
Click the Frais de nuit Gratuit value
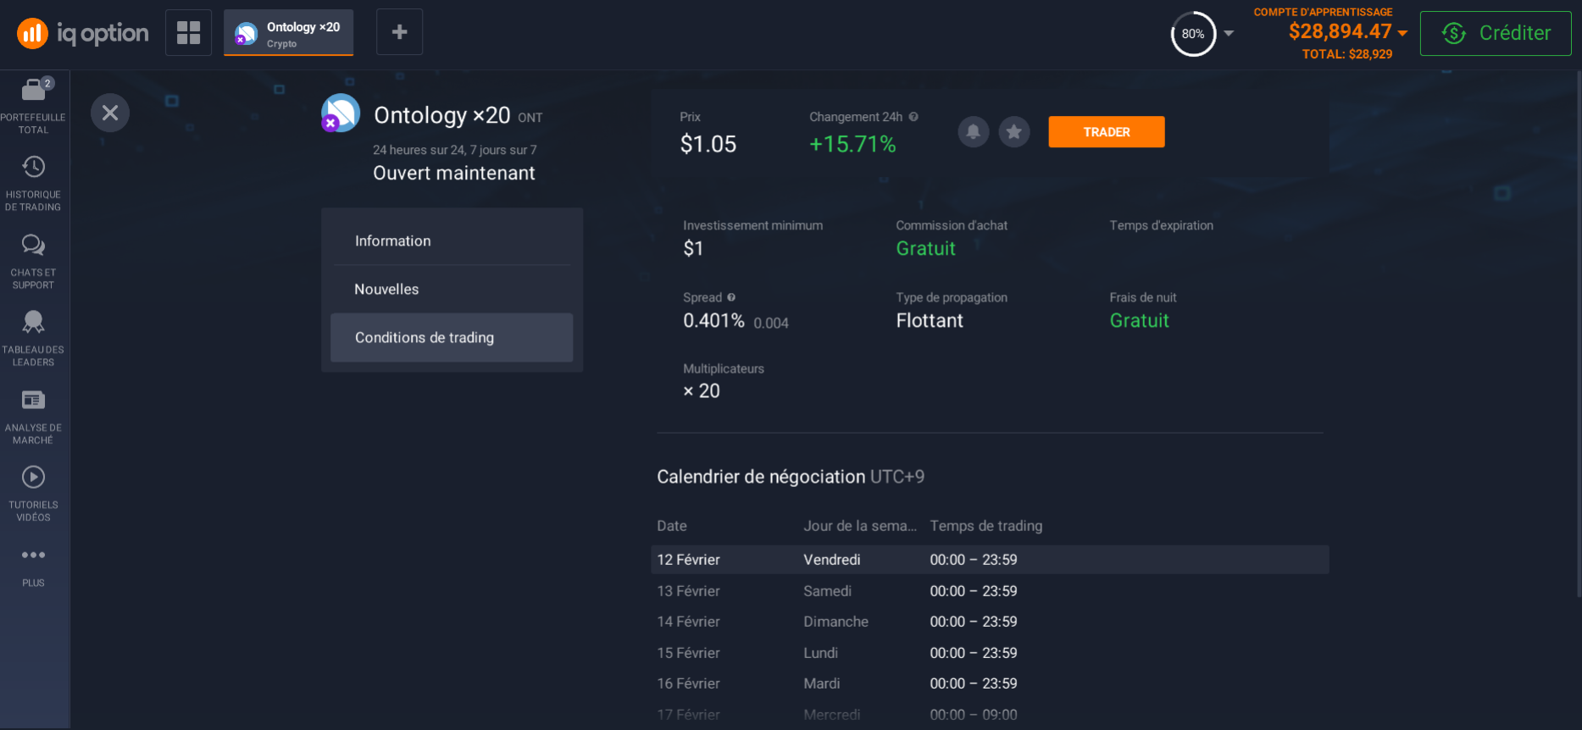[x=1139, y=321]
